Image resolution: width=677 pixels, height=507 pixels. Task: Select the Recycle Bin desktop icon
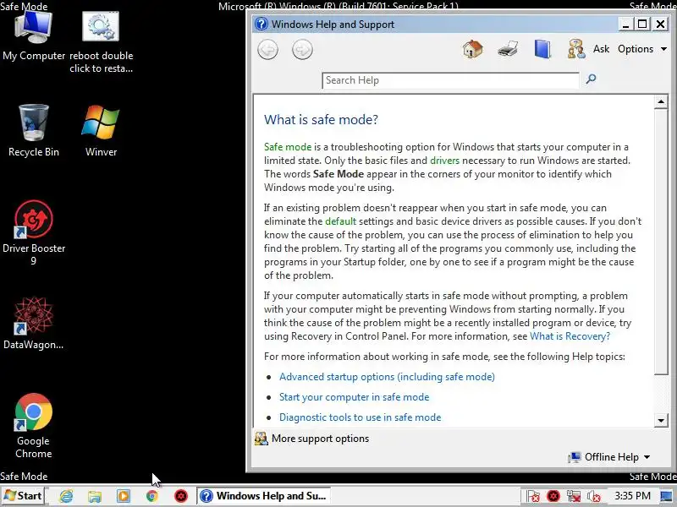click(x=34, y=131)
